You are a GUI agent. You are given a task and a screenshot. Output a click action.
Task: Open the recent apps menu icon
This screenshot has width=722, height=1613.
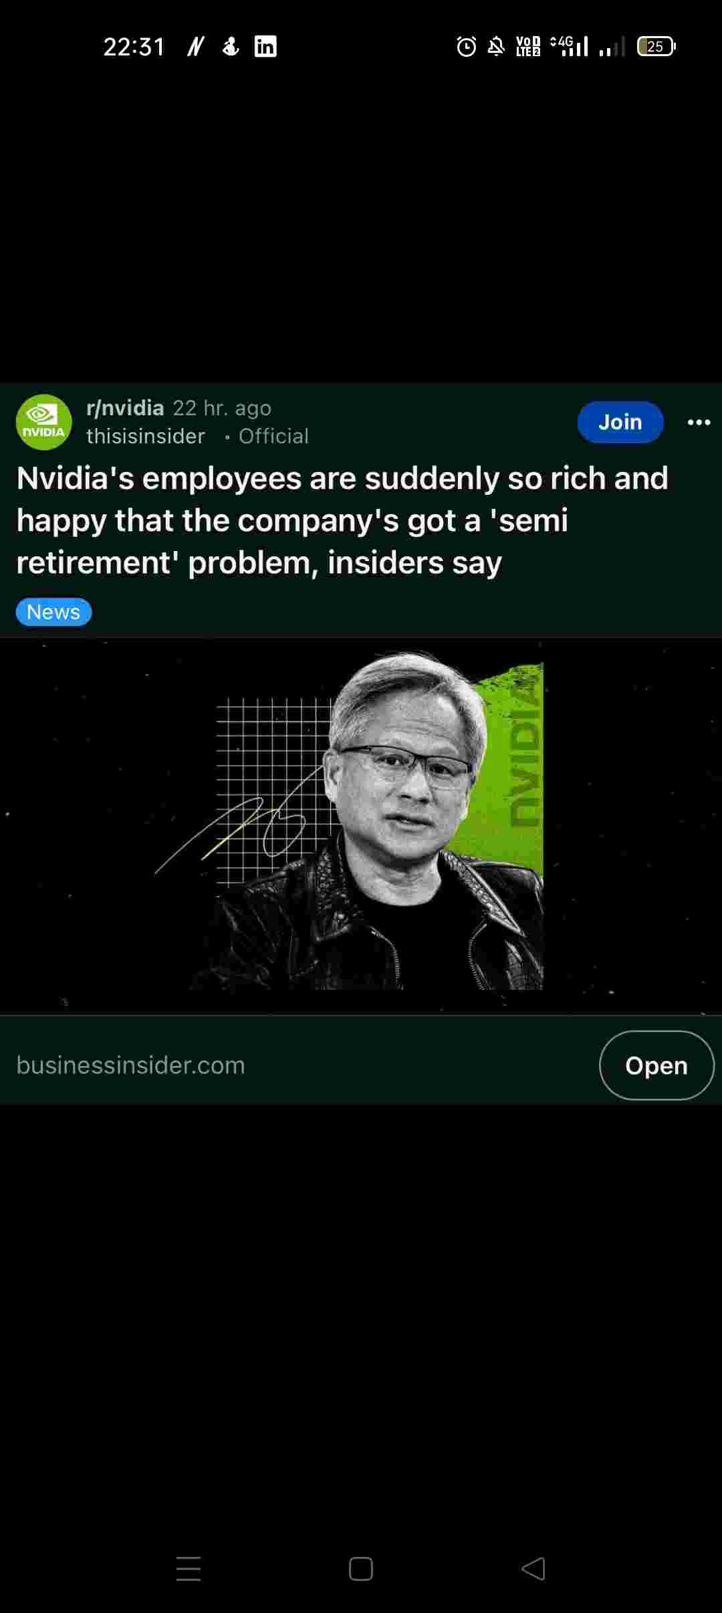coord(189,1568)
